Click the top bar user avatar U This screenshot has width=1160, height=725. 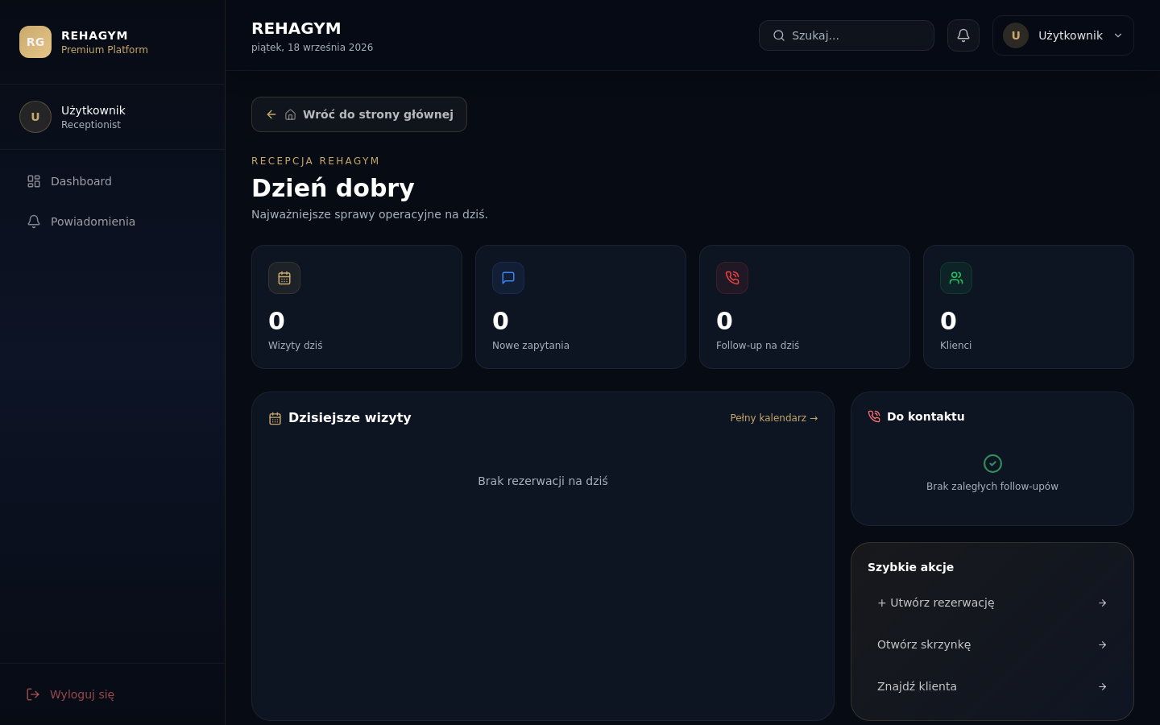(x=1016, y=35)
